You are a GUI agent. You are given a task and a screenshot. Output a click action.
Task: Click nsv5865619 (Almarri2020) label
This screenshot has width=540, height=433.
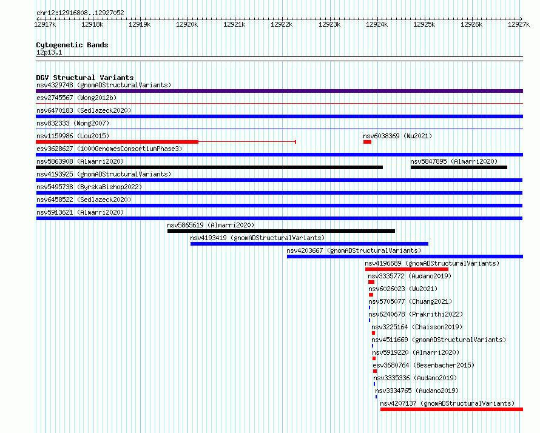point(211,225)
